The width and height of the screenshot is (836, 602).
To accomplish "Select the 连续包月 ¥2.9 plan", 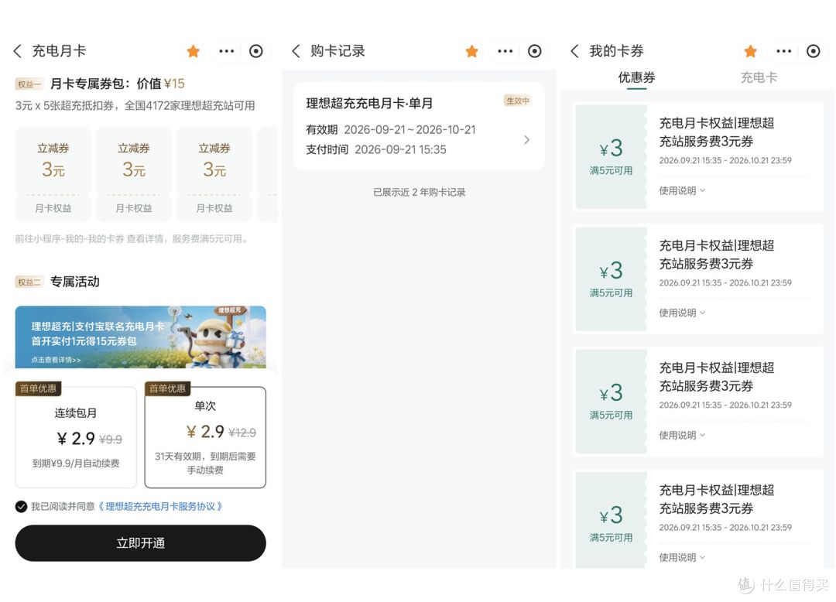I will pos(76,437).
